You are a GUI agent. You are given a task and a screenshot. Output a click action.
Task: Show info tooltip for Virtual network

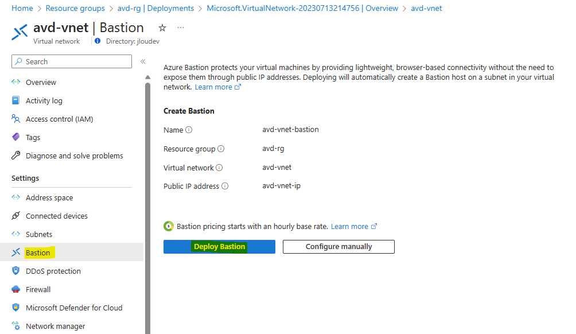[x=219, y=168]
